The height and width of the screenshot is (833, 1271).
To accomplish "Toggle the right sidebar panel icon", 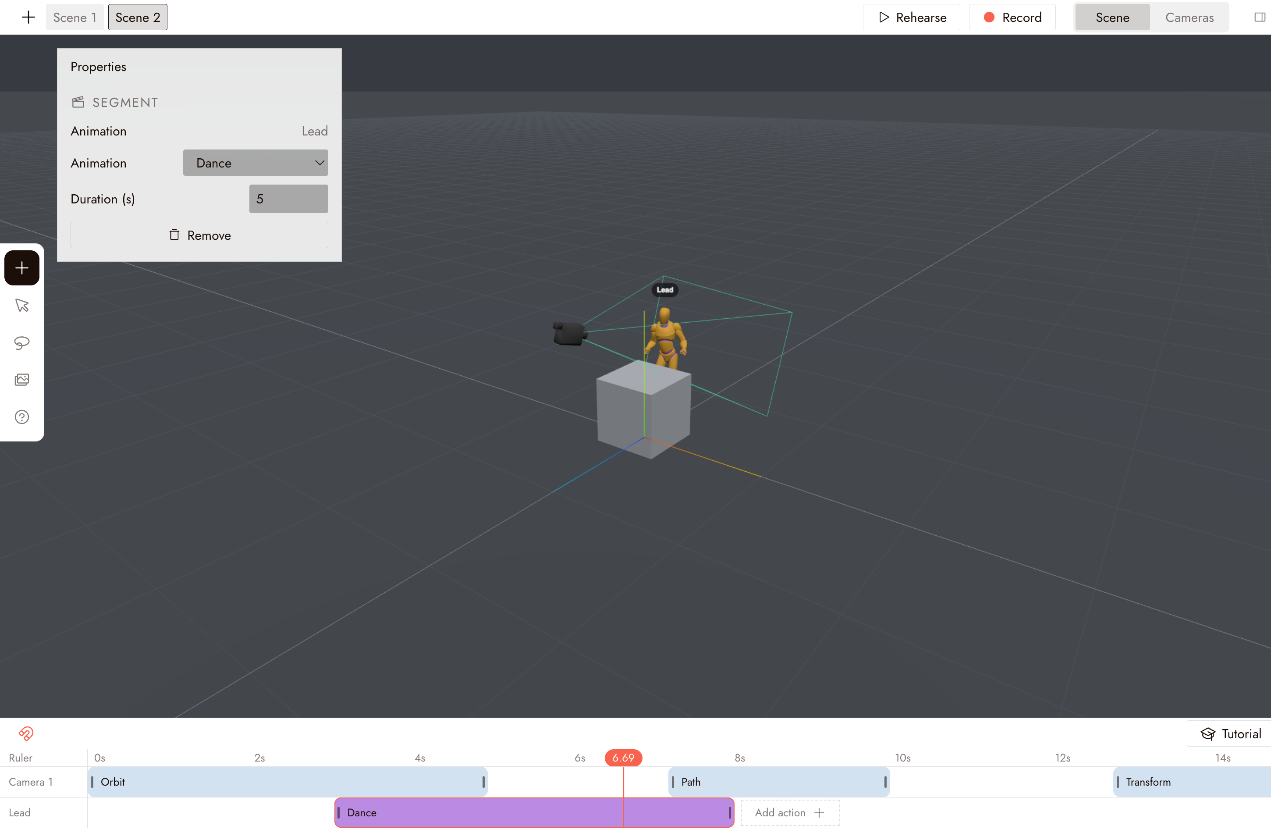I will click(1260, 17).
